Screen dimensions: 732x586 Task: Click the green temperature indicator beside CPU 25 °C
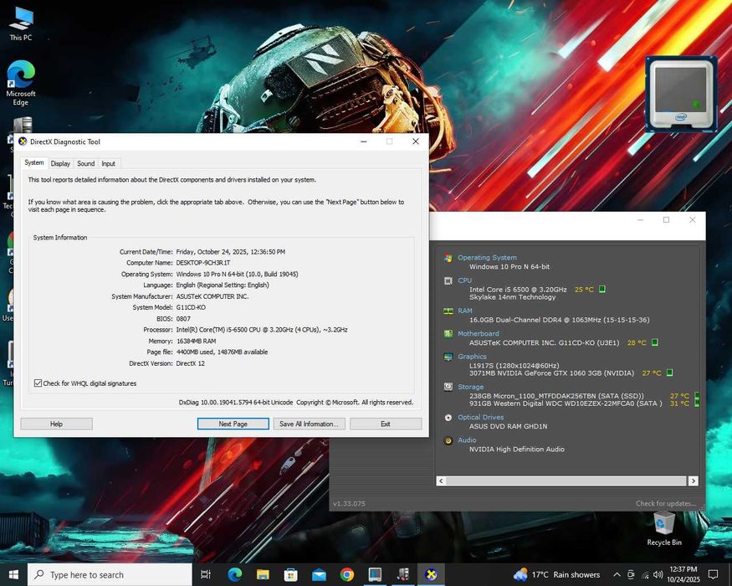pyautogui.click(x=602, y=290)
